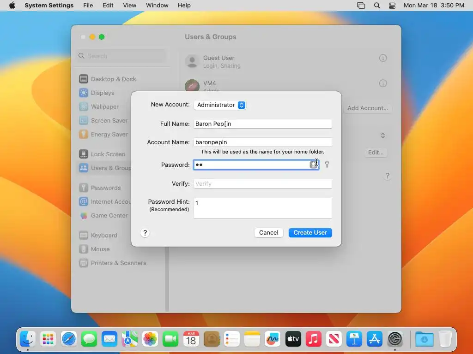This screenshot has width=473, height=354.
Task: Open the System Settings menu
Action: tap(49, 6)
